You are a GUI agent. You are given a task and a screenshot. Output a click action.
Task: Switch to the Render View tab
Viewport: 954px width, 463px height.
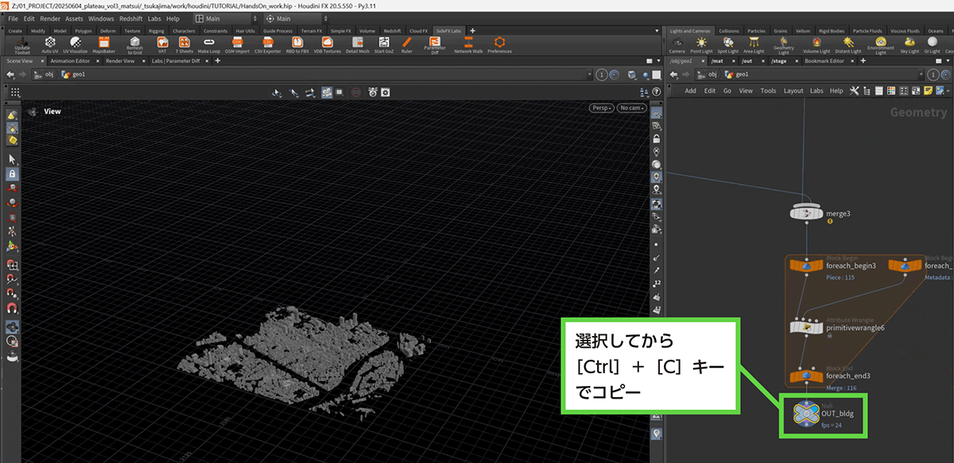coord(119,60)
